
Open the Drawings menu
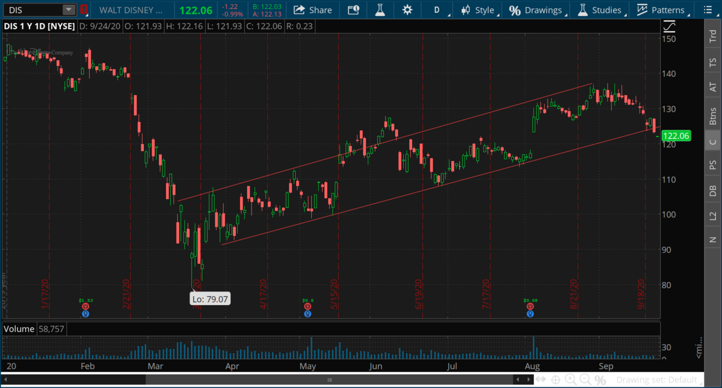[536, 10]
